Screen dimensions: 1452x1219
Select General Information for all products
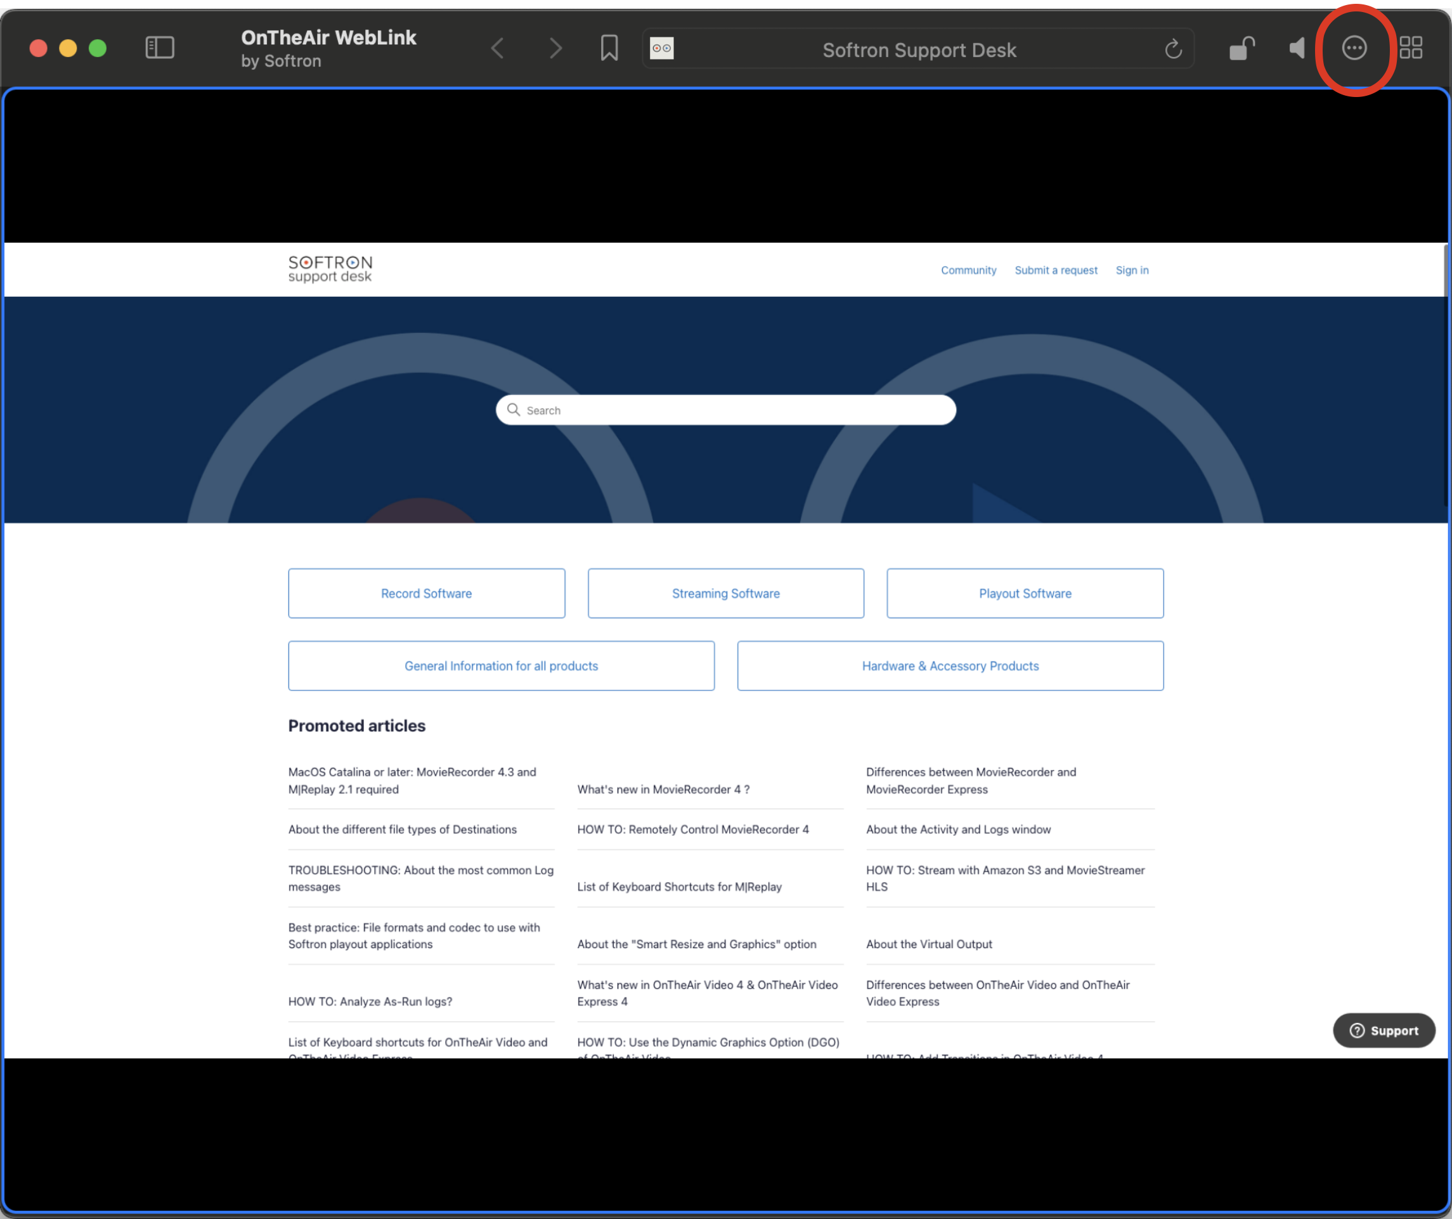pyautogui.click(x=500, y=665)
